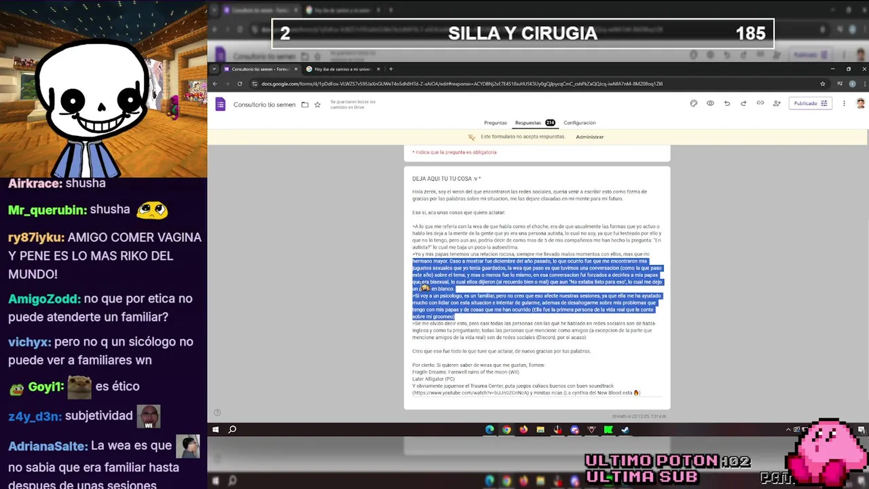Screen dimensions: 869x489
Task: Show hidden system tray icons
Action: [788, 429]
